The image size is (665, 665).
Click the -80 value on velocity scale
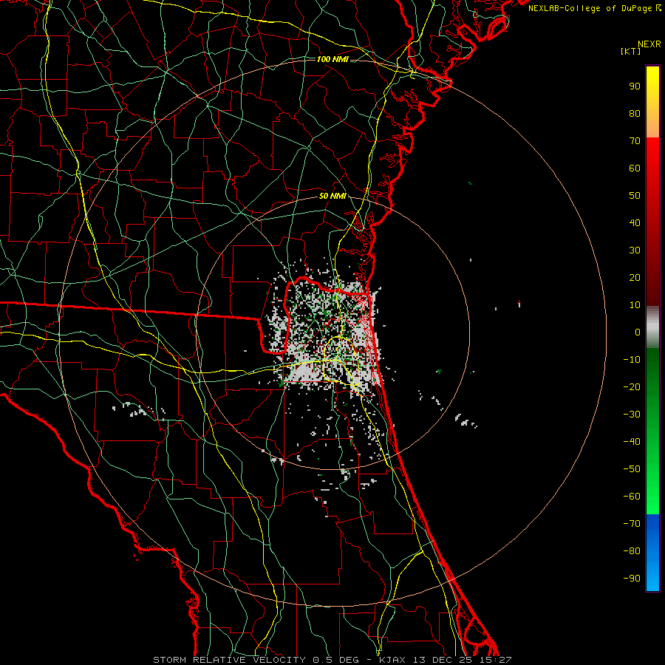pyautogui.click(x=632, y=551)
